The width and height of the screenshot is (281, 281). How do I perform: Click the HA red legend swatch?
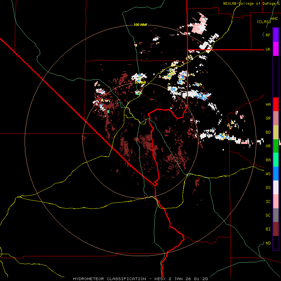[x=276, y=104]
